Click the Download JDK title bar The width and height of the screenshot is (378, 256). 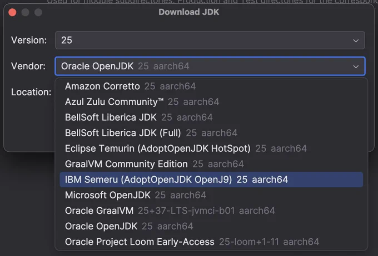(x=189, y=12)
